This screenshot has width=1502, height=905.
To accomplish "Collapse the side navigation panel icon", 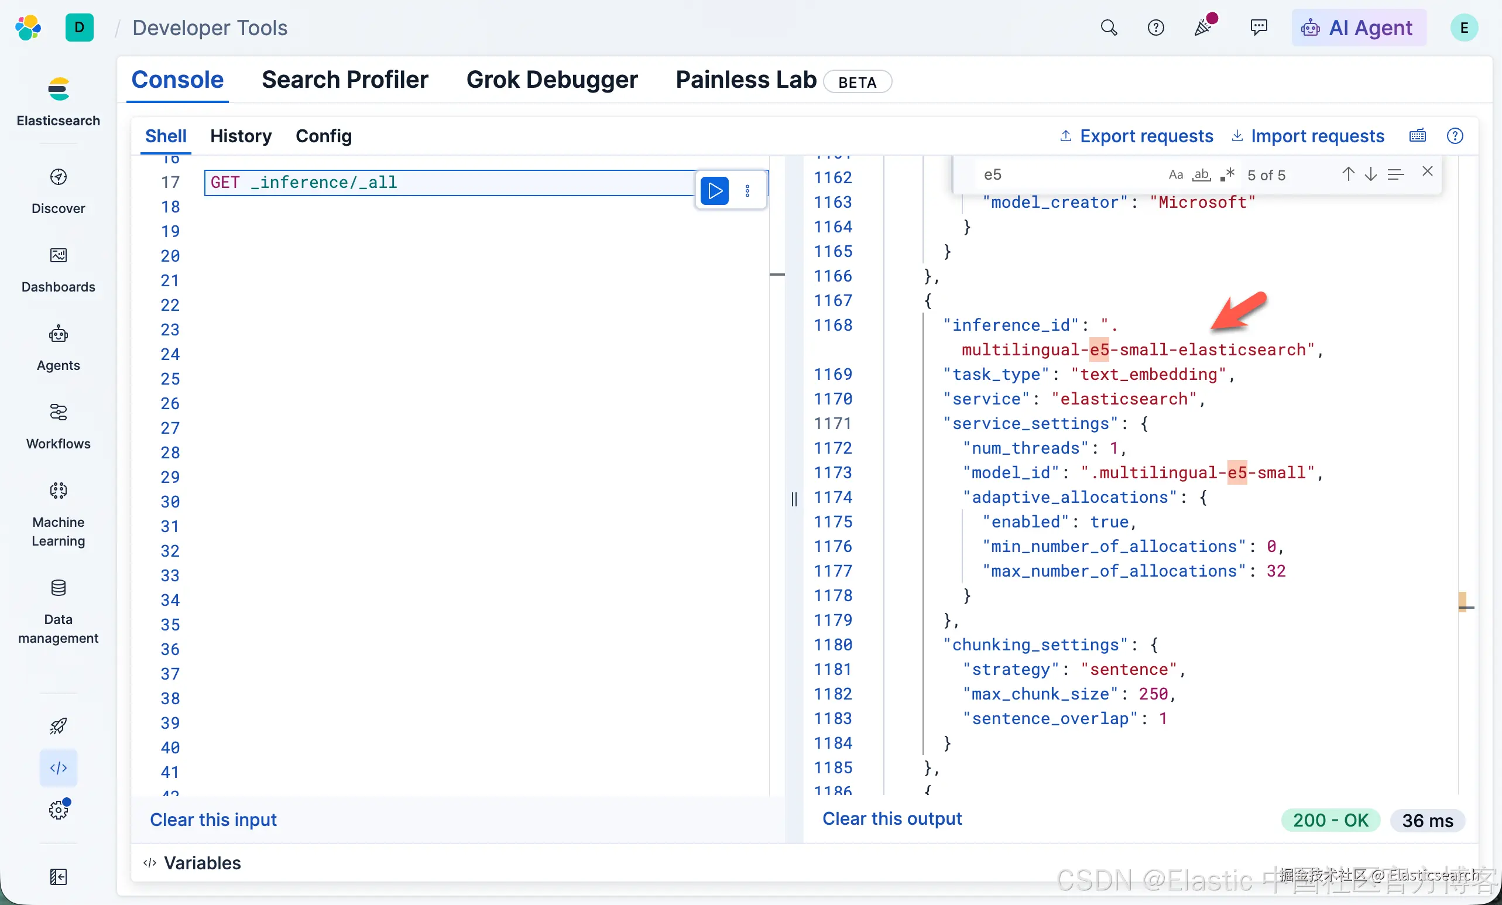I will click(x=59, y=877).
